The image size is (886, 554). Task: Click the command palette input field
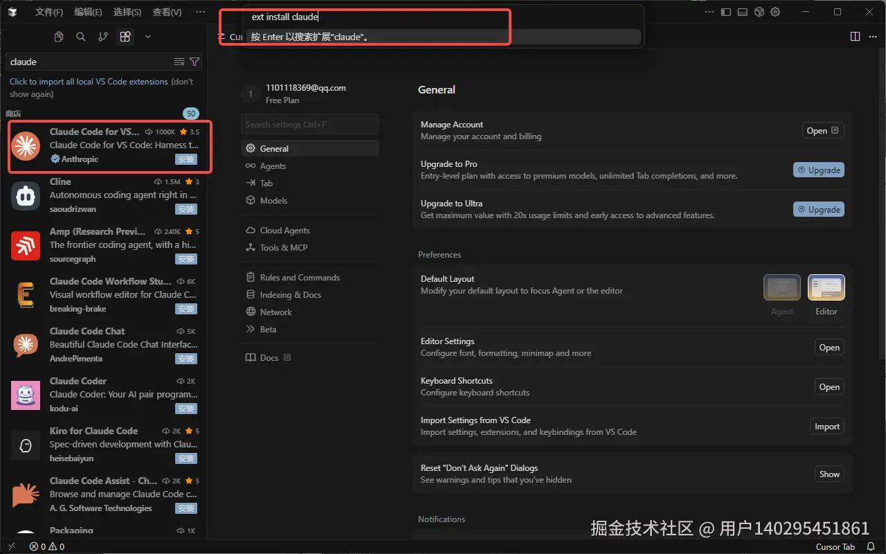coord(443,17)
